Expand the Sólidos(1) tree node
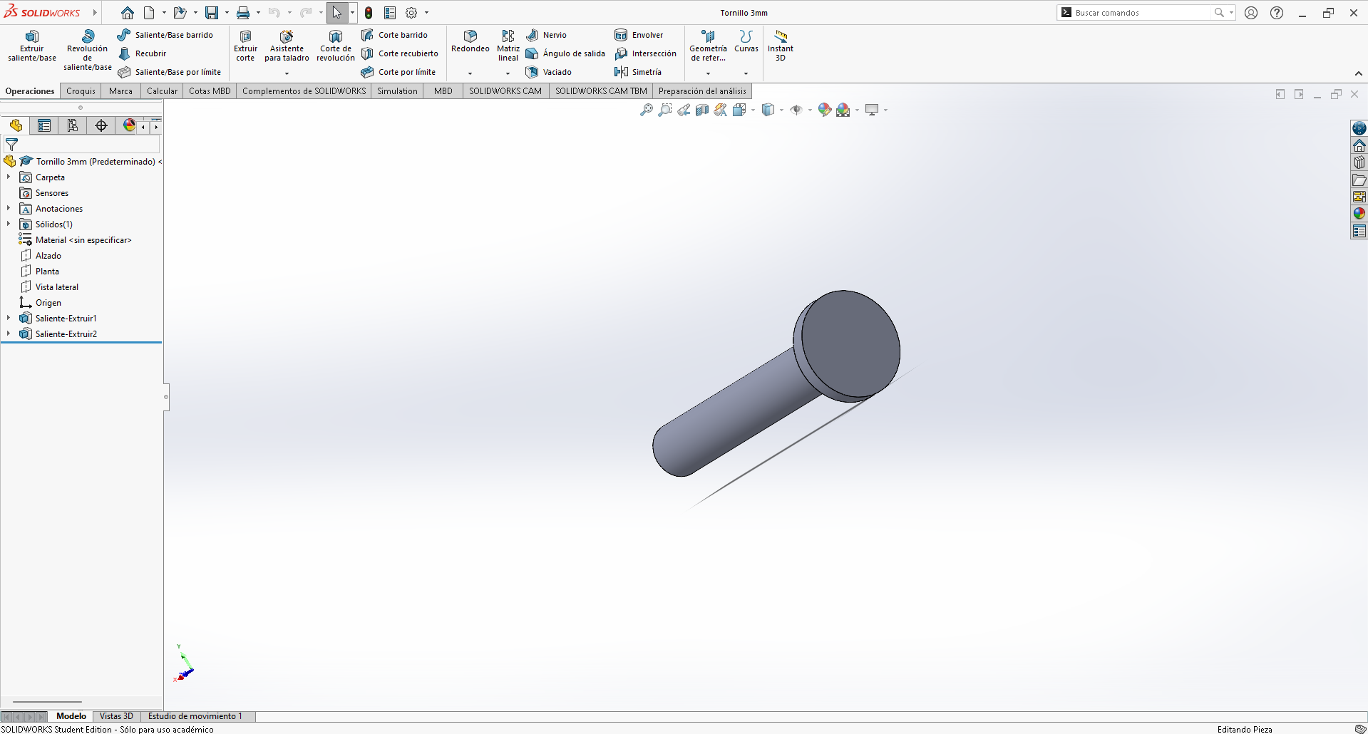This screenshot has height=734, width=1368. (x=9, y=224)
